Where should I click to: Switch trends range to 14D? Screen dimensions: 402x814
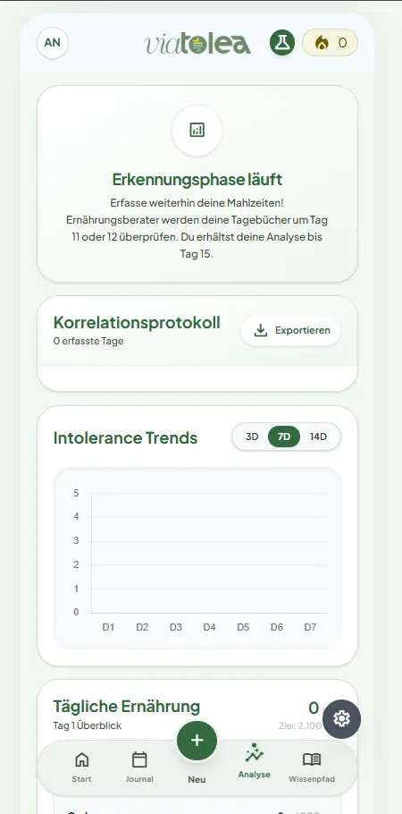[x=319, y=437]
